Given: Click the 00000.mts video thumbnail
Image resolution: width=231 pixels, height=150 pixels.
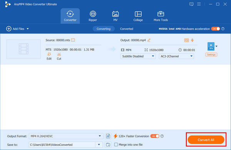Looking at the screenshot, I should pyautogui.click(x=23, y=49).
